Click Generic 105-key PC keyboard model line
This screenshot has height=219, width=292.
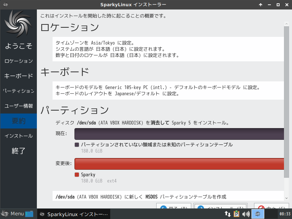pyautogui.click(x=158, y=87)
